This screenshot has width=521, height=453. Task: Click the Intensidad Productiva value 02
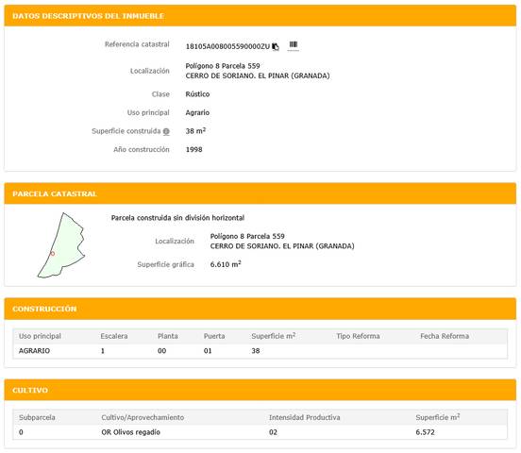click(273, 432)
